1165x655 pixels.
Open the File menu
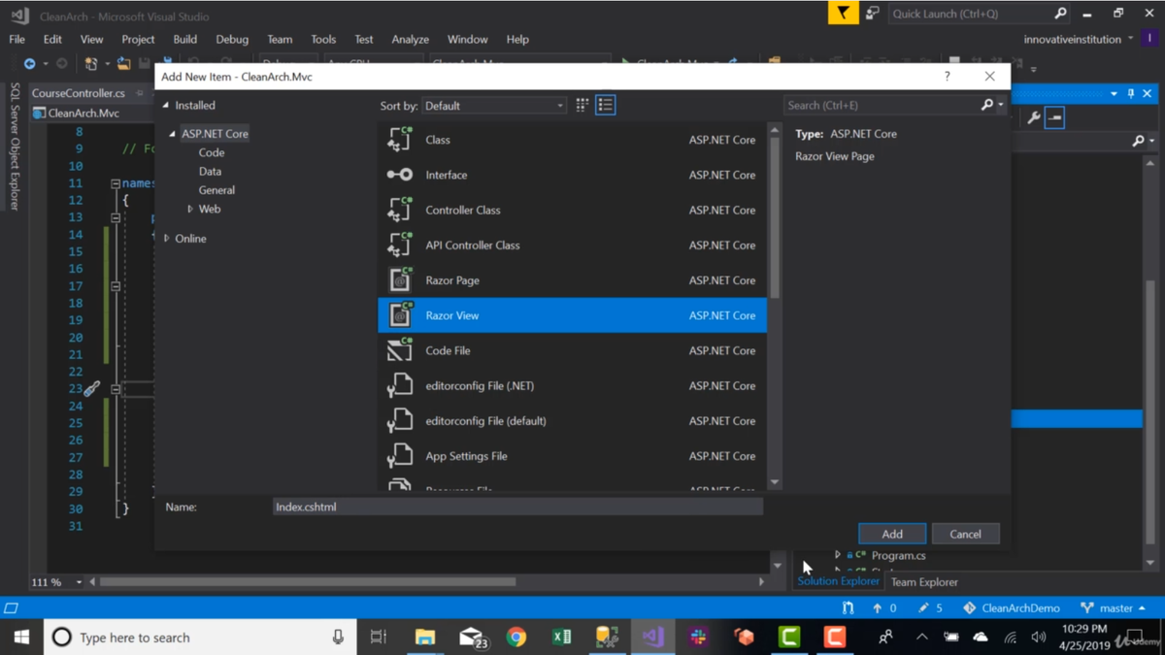[17, 39]
